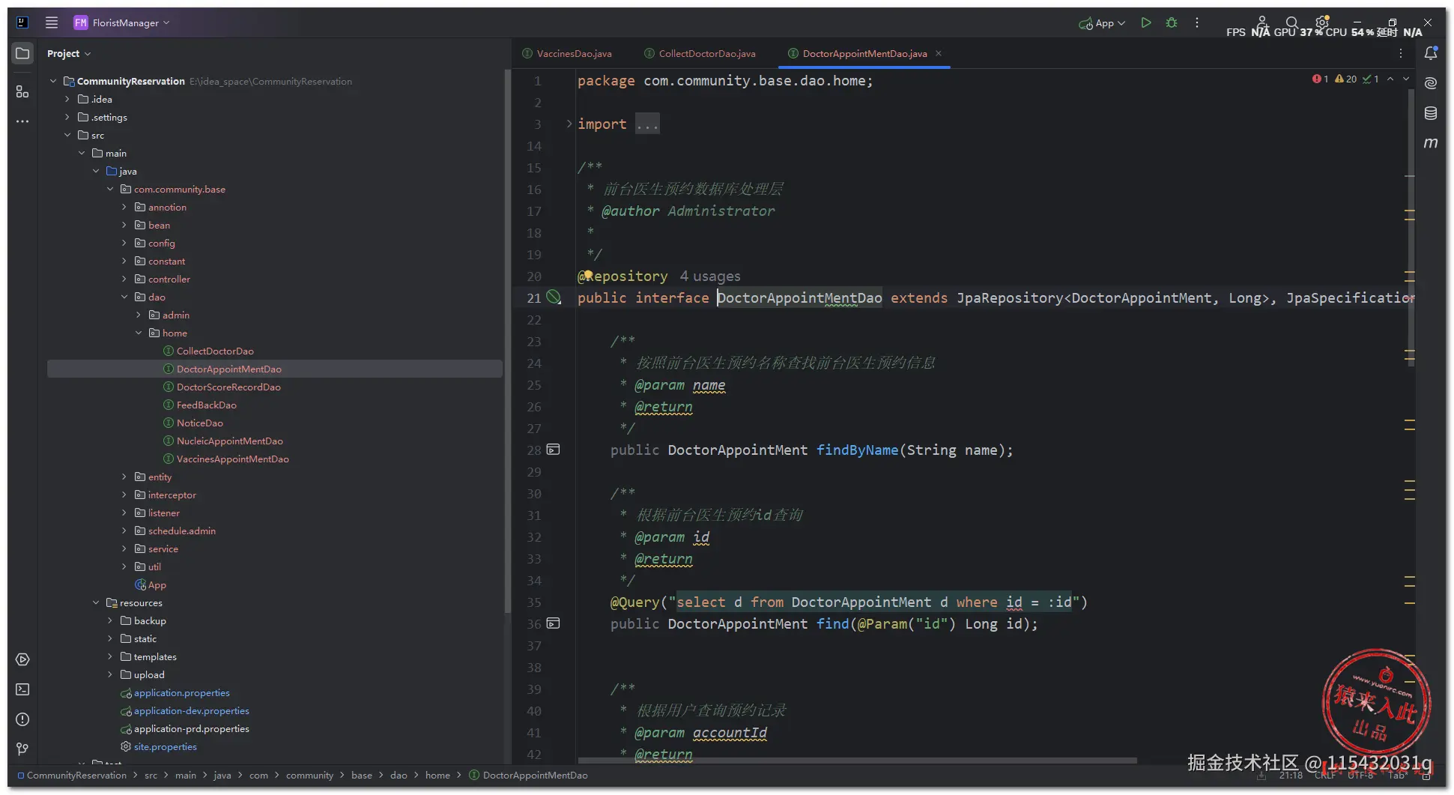Show more tool windows ellipsis

click(22, 121)
